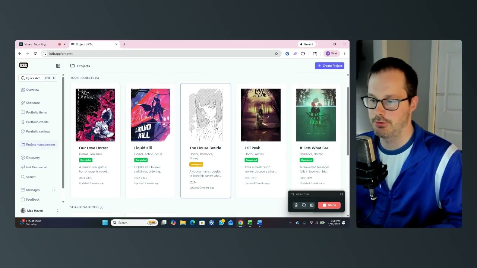This screenshot has height=268, width=477.
Task: Close the Projects ICDb tab
Action: pyautogui.click(x=116, y=44)
